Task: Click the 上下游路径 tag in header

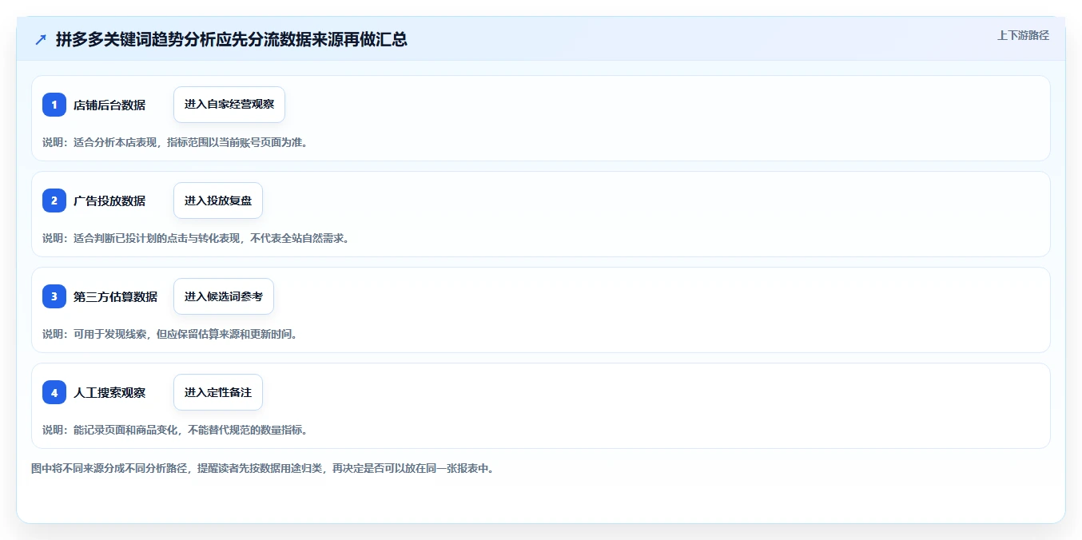Action: coord(1023,35)
